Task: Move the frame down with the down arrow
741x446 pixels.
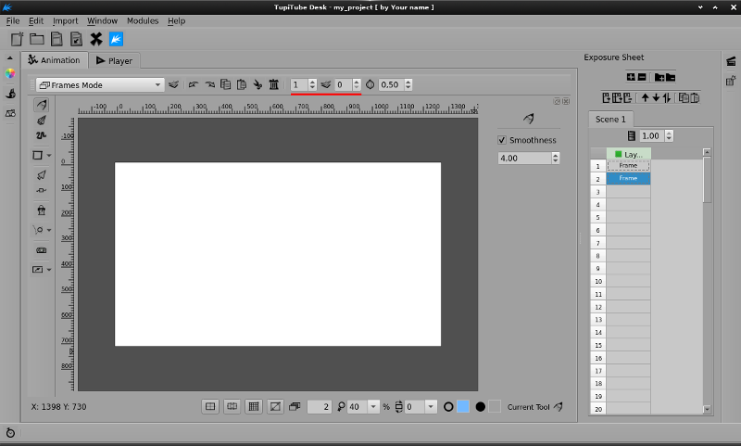Action: (656, 98)
